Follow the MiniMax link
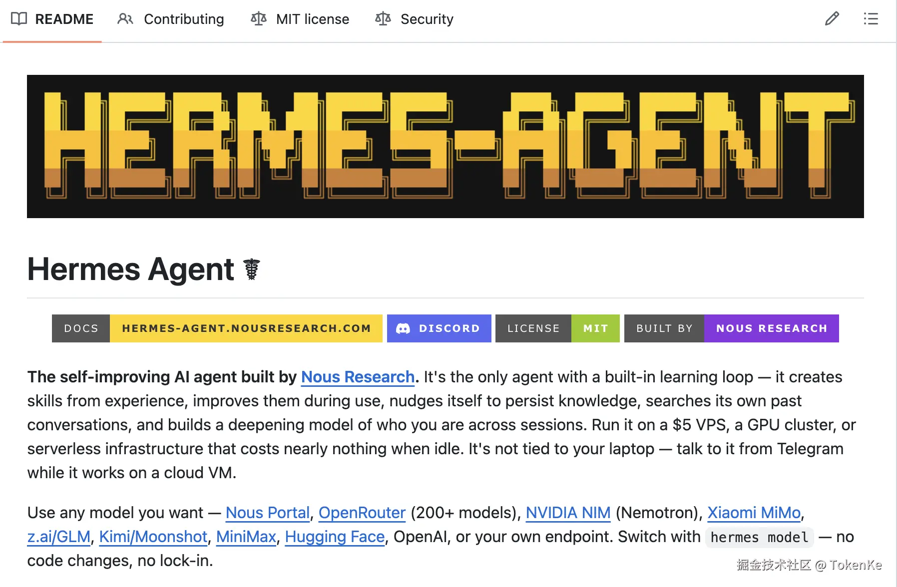Image resolution: width=897 pixels, height=587 pixels. (246, 537)
